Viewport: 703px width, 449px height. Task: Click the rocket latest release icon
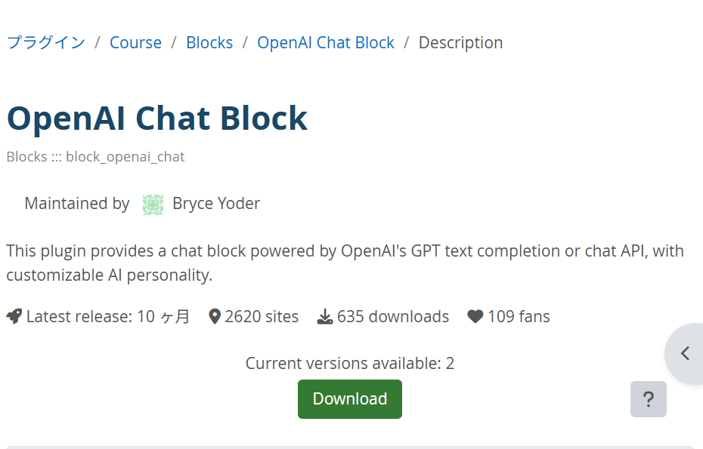point(14,317)
